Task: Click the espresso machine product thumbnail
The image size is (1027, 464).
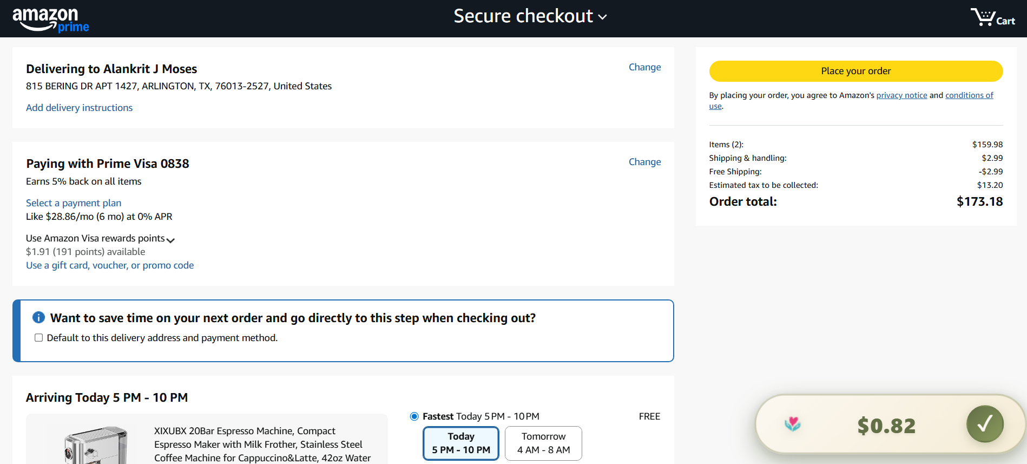Action: point(96,446)
